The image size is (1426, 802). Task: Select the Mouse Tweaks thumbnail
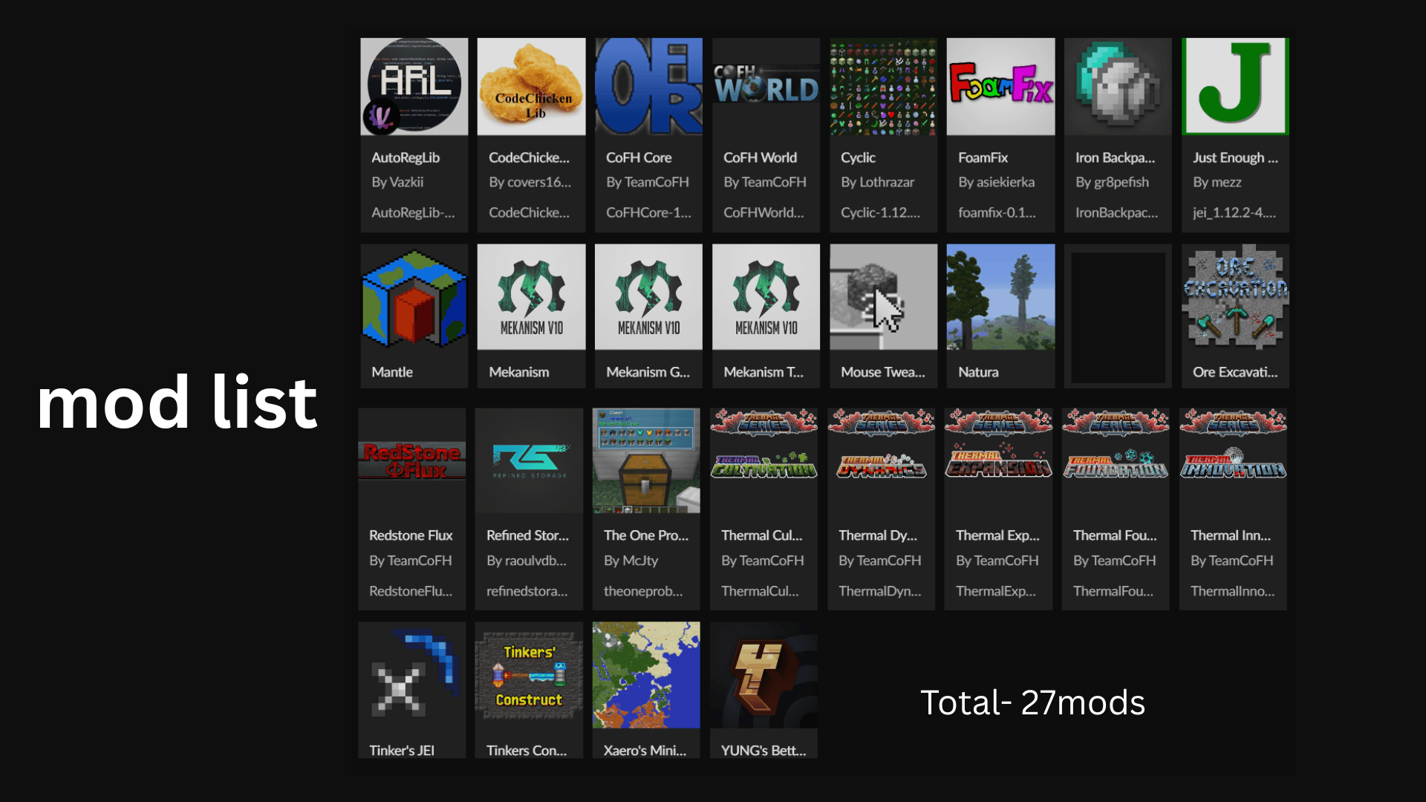pyautogui.click(x=882, y=297)
